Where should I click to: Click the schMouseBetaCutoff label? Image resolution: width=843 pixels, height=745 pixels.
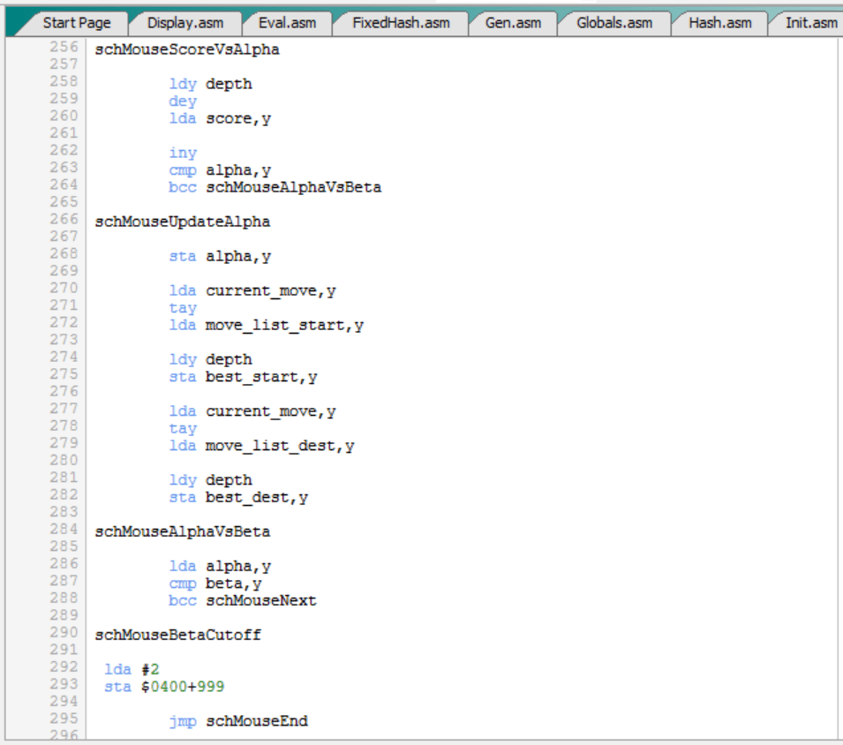(177, 635)
